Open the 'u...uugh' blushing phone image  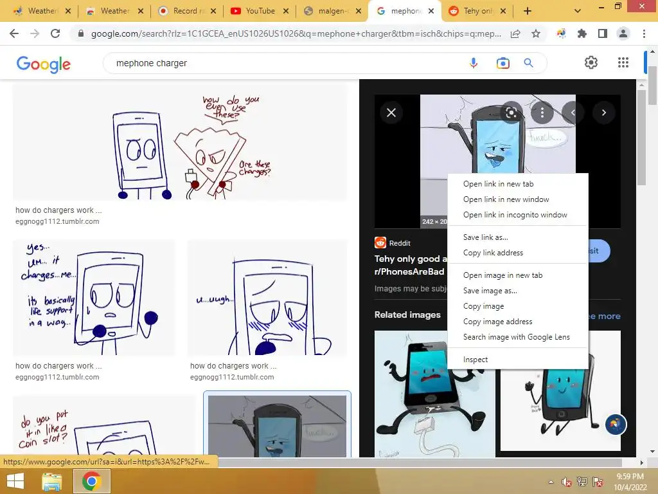[x=267, y=298]
